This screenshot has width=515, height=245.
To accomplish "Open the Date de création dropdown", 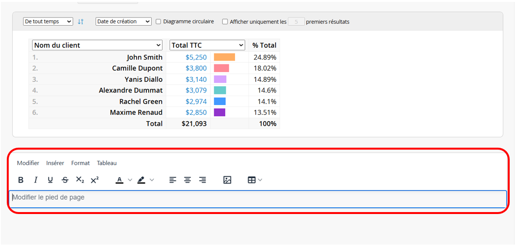I will (x=124, y=21).
